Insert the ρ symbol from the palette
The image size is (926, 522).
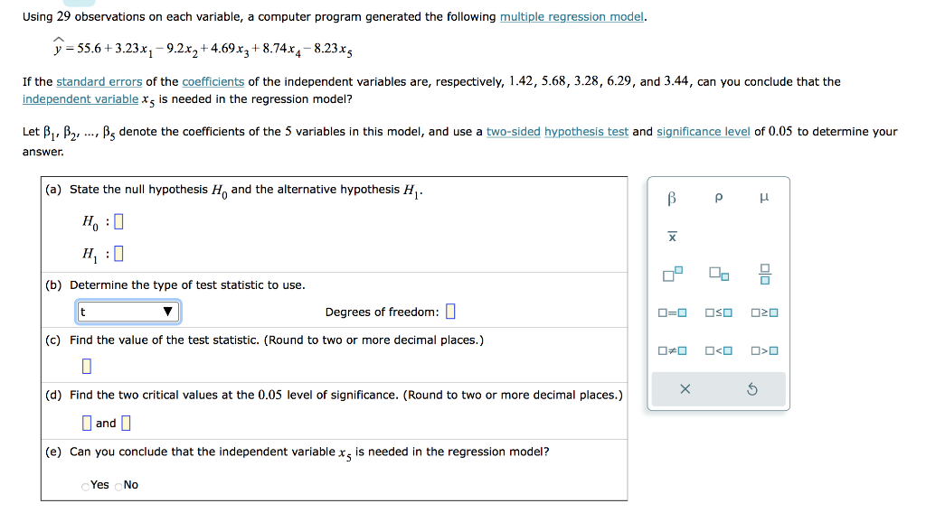coord(718,198)
